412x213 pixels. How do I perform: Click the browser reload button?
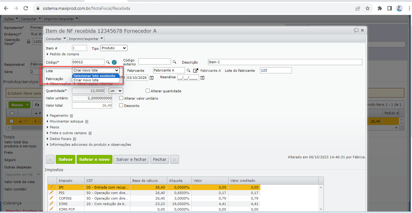[x=26, y=8]
